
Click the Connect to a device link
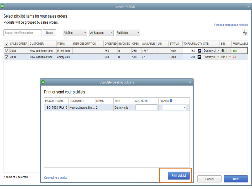point(56,178)
